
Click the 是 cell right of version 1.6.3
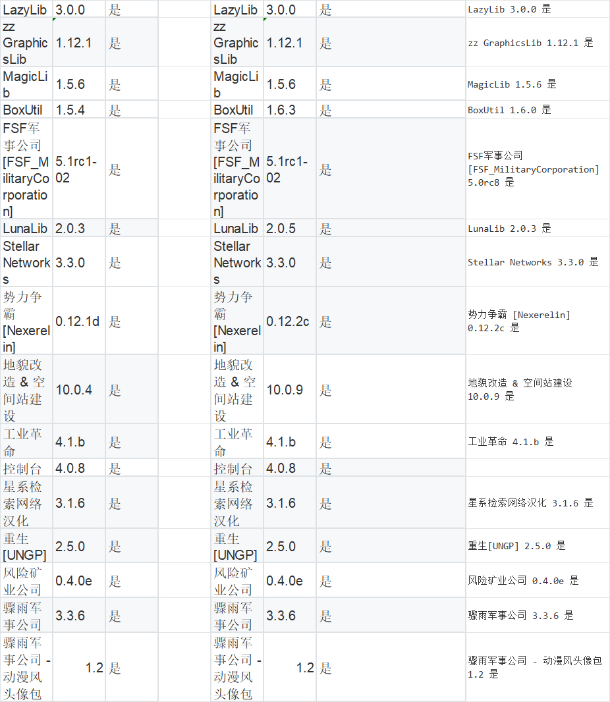coord(391,110)
